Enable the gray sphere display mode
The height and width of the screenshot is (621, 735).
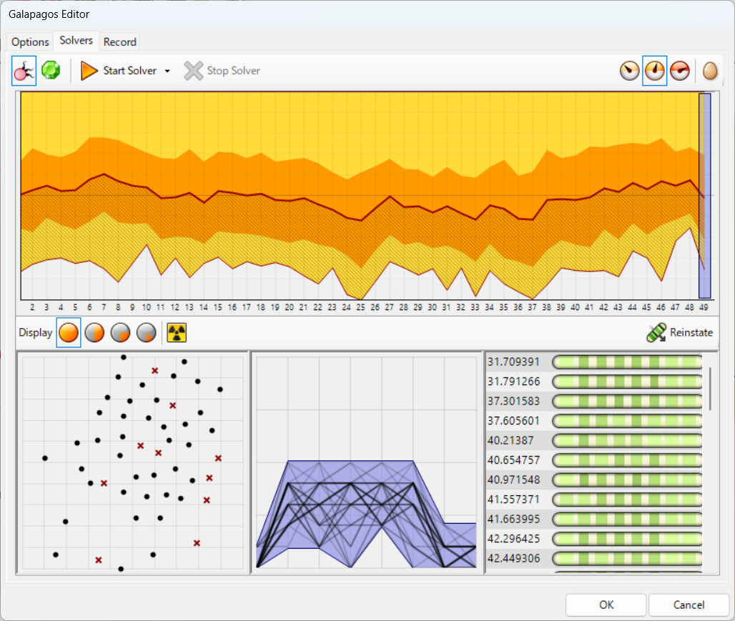pyautogui.click(x=120, y=332)
